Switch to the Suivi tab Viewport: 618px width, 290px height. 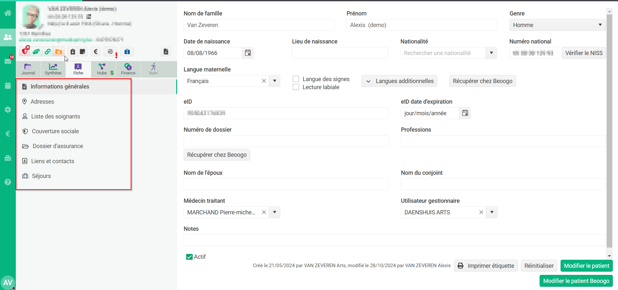[x=153, y=69]
